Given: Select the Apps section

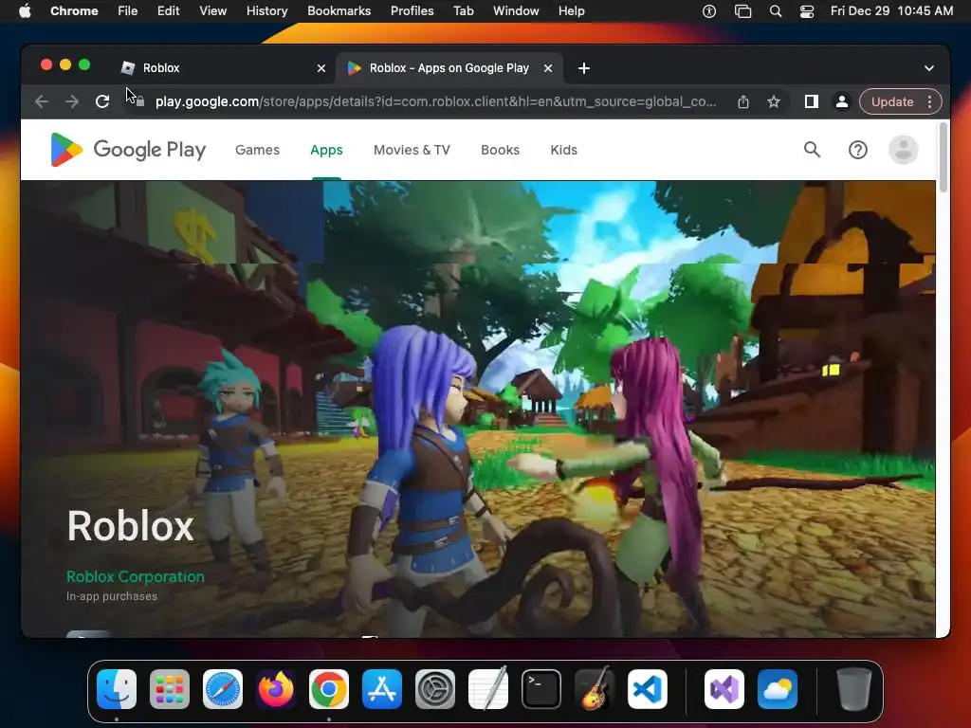Looking at the screenshot, I should coord(326,150).
